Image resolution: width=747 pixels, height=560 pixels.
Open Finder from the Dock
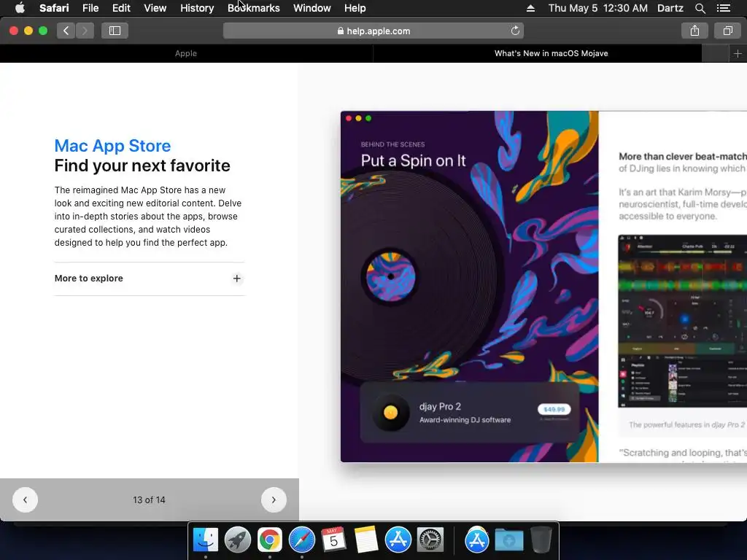205,540
